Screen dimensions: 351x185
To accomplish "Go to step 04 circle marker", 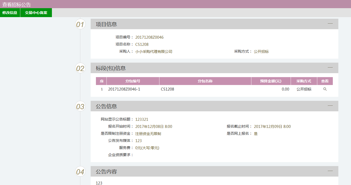I will pyautogui.click(x=80, y=172).
